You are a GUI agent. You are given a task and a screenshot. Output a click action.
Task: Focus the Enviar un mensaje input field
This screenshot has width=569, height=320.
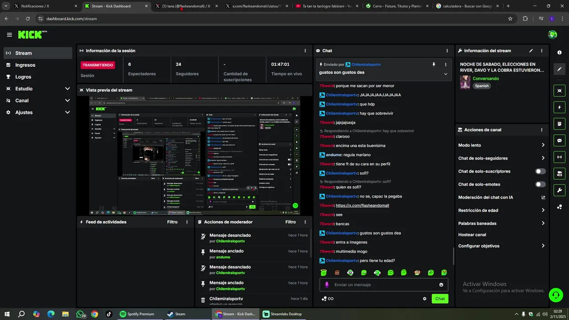click(384, 285)
